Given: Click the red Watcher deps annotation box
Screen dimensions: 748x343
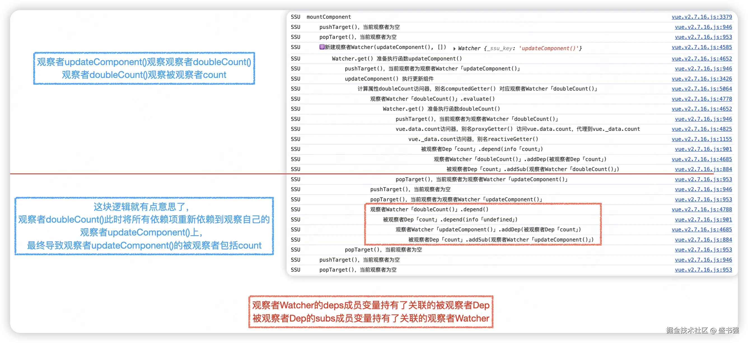Looking at the screenshot, I should (x=371, y=312).
